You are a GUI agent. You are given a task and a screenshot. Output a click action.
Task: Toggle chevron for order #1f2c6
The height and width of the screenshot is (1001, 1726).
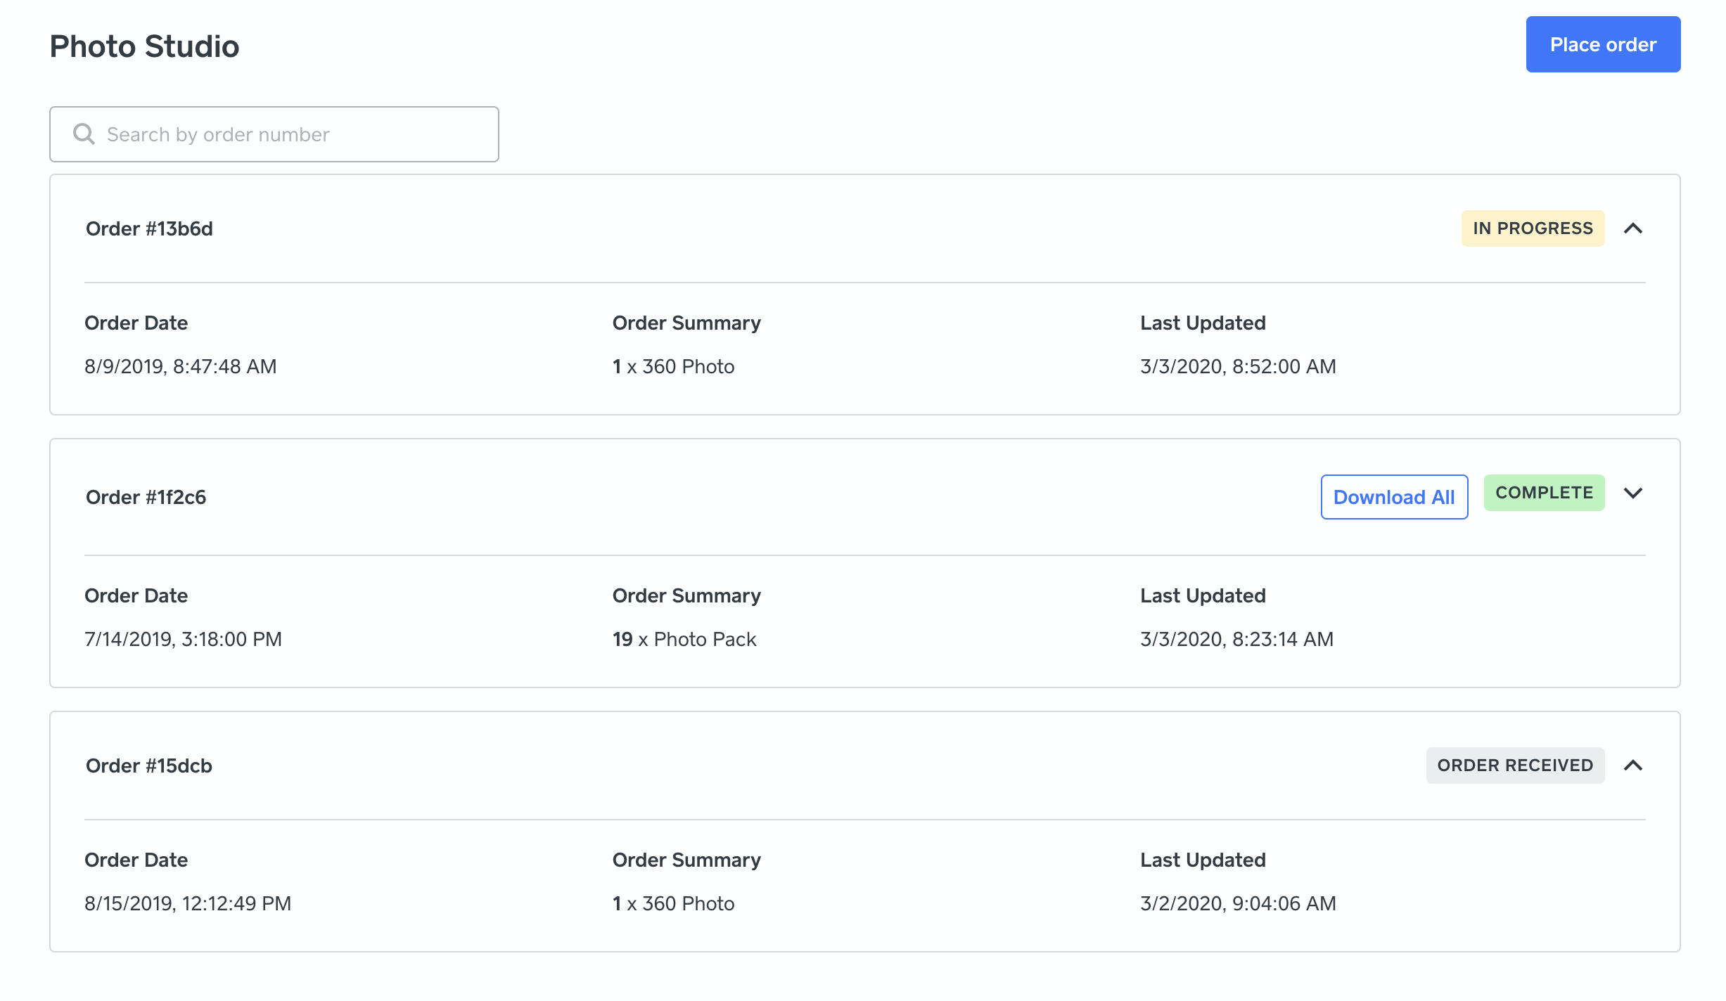click(1632, 493)
